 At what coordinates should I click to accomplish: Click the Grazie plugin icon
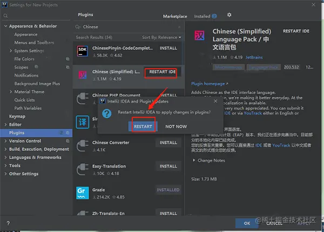(x=83, y=193)
